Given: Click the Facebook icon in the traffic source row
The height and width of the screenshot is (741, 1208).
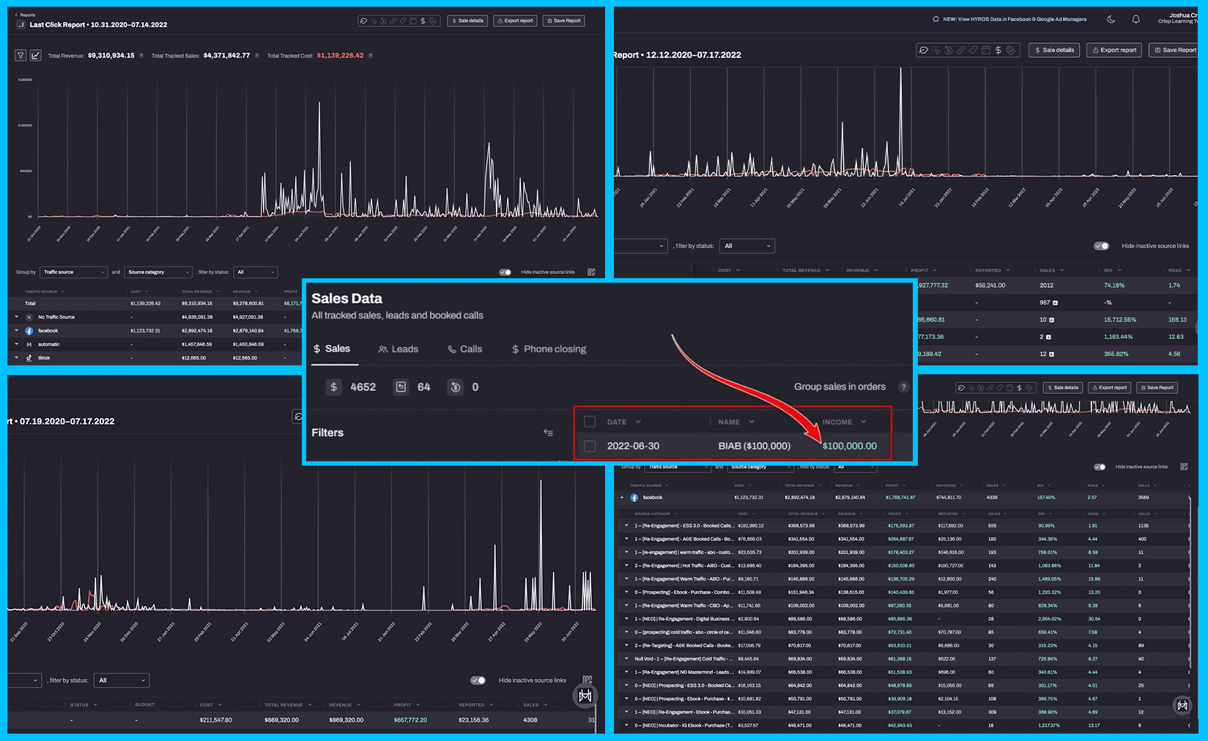Looking at the screenshot, I should [29, 331].
